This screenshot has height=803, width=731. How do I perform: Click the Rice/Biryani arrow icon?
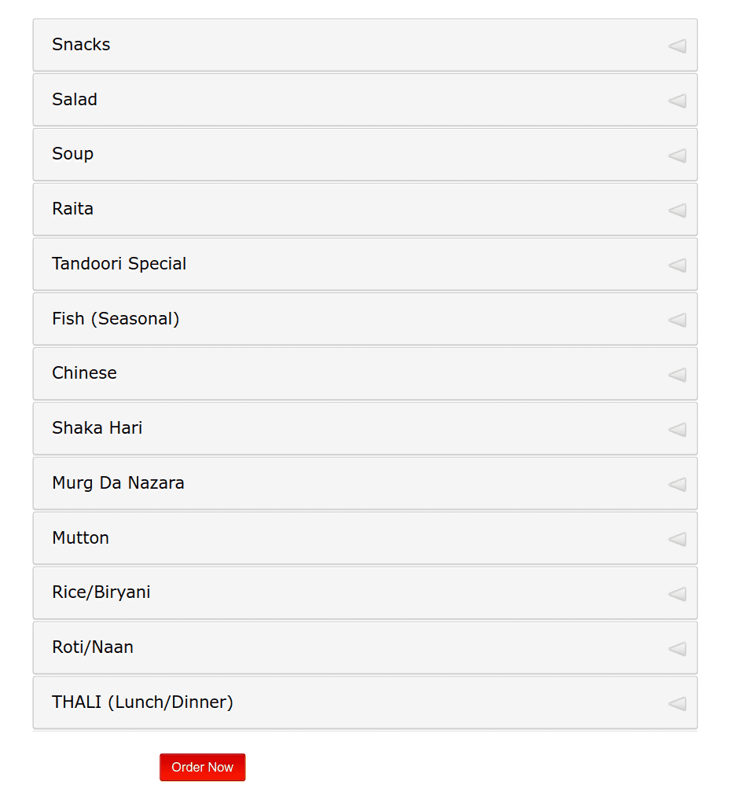[x=677, y=594]
